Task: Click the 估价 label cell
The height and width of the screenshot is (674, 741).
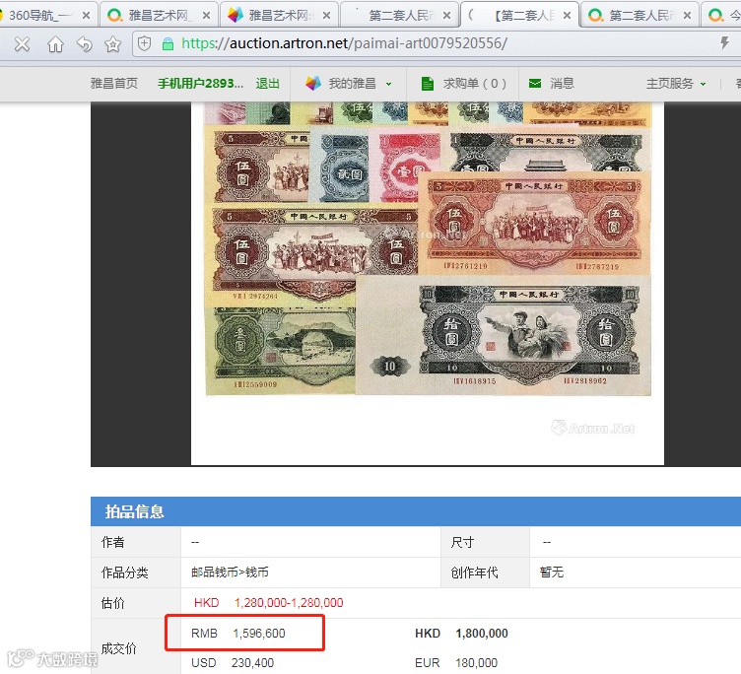Action: [136, 603]
